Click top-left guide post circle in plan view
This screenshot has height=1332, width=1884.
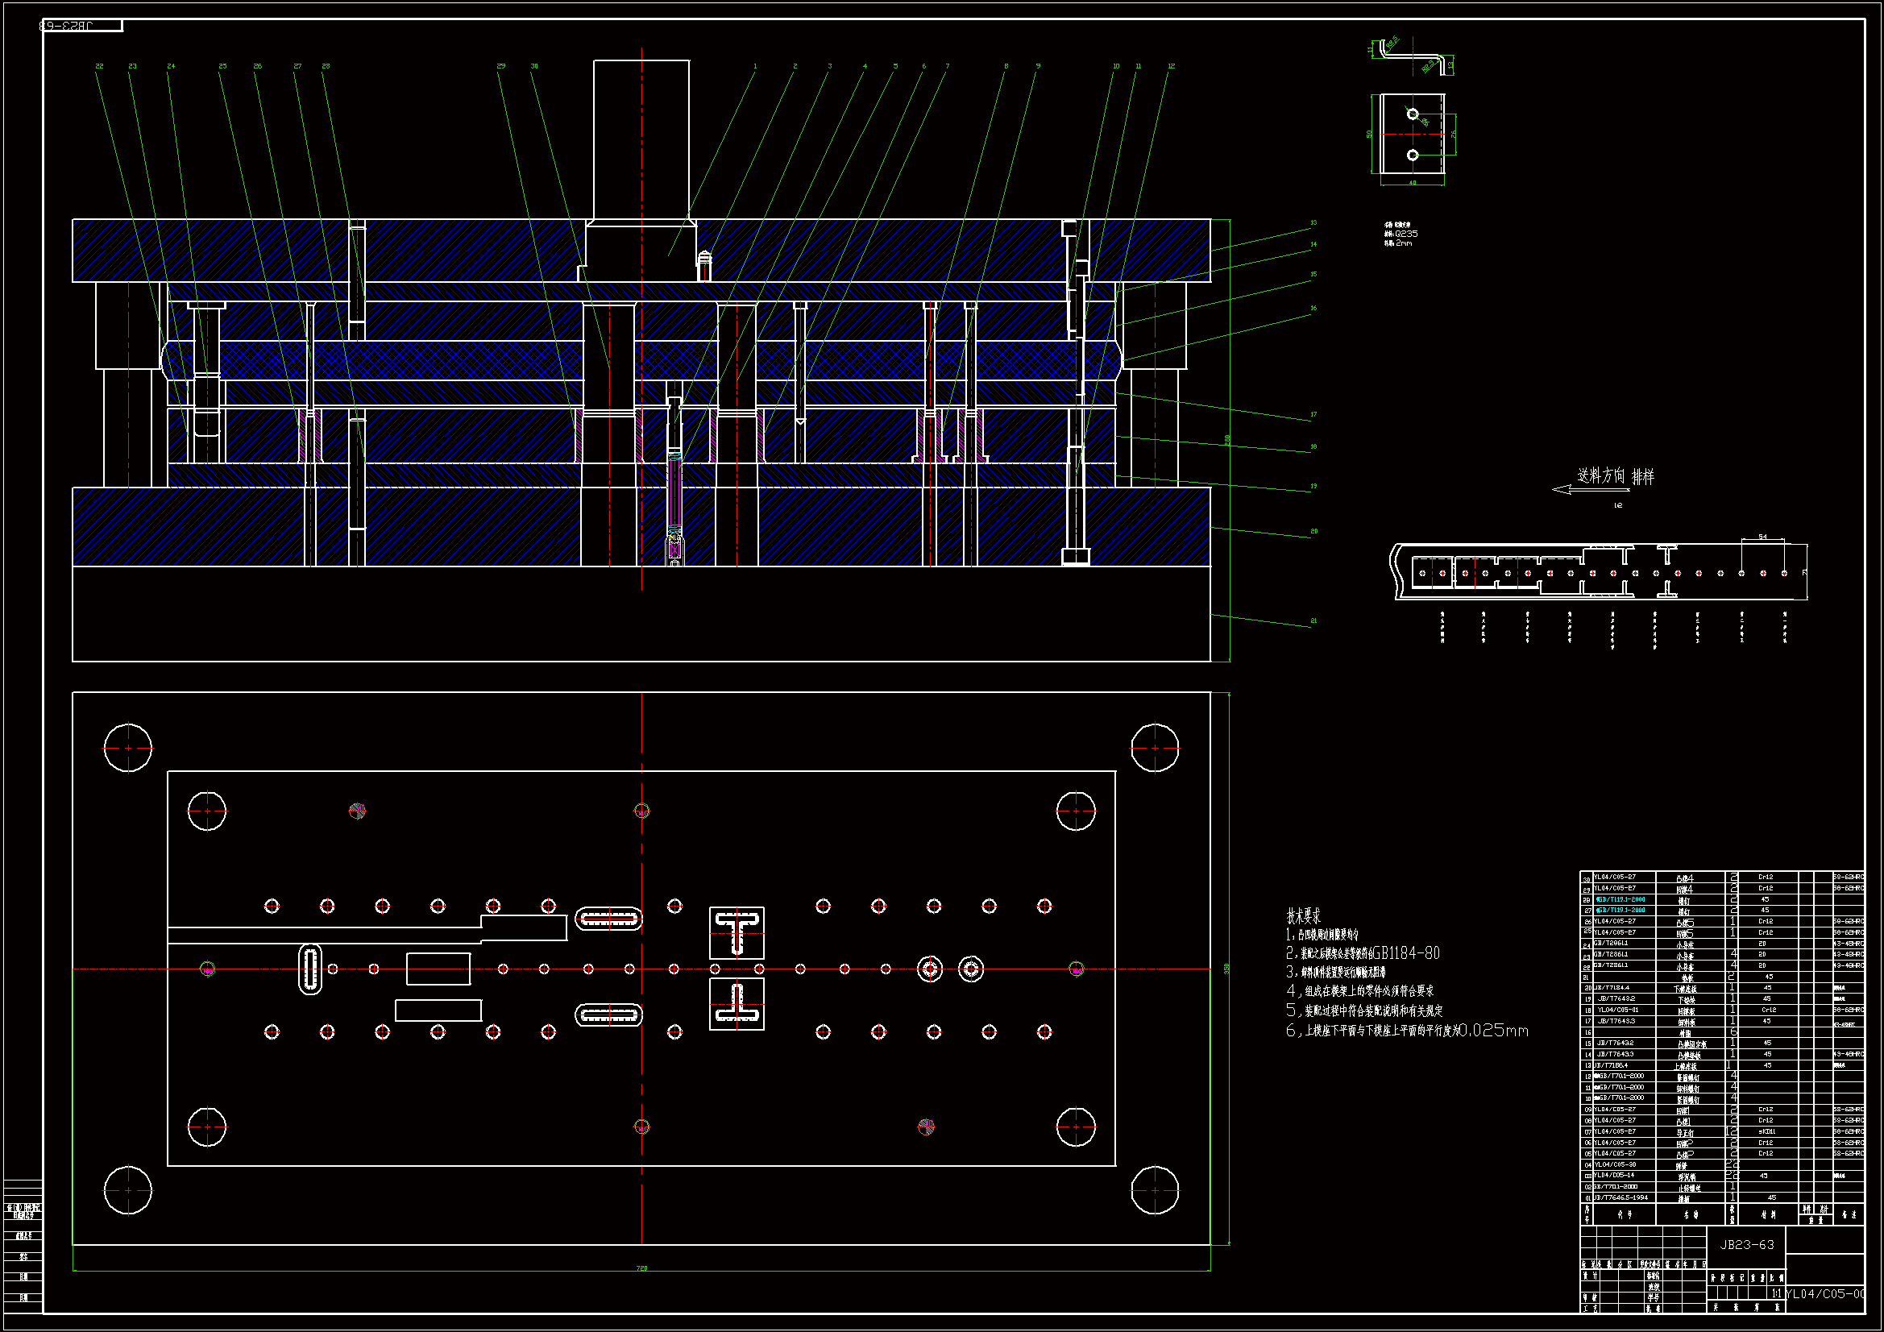coord(128,748)
